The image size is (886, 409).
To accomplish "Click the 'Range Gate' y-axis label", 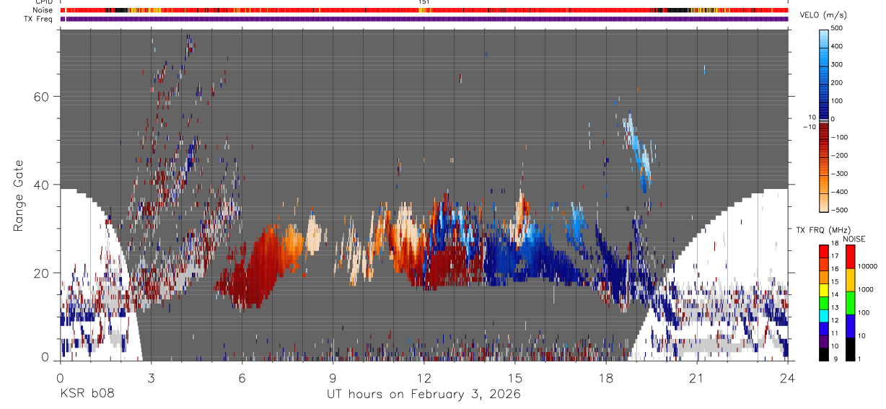I will [18, 195].
